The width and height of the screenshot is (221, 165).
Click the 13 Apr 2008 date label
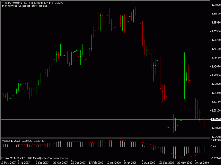point(114,163)
